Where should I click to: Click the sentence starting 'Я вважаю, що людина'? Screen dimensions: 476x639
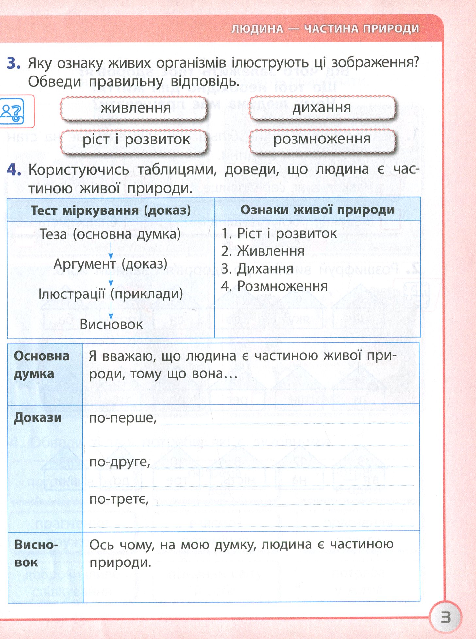[x=243, y=365]
